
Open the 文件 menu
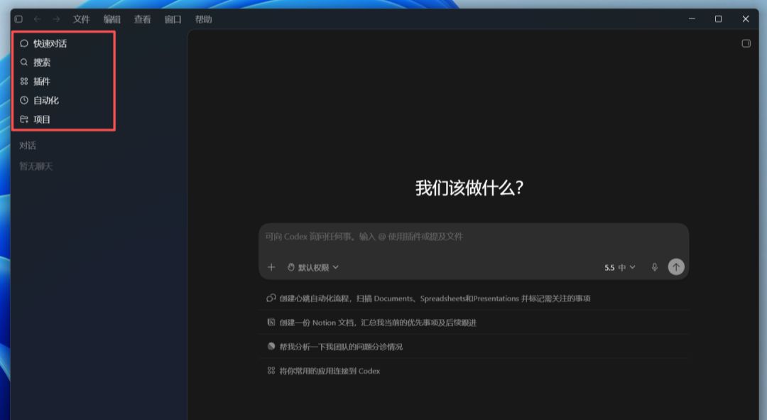pos(81,19)
